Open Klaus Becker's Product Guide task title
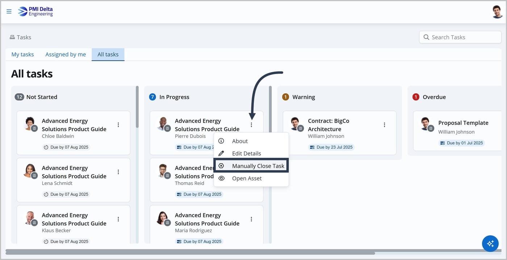The height and width of the screenshot is (260, 507). coord(74,219)
